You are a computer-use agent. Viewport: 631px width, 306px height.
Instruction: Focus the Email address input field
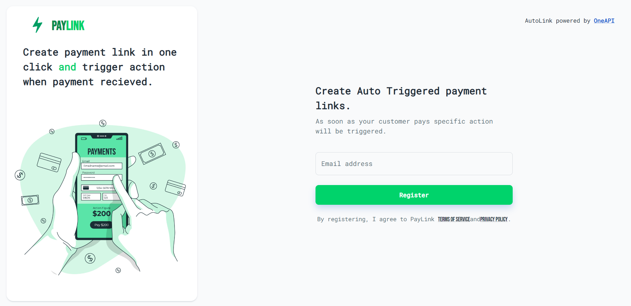(x=414, y=164)
